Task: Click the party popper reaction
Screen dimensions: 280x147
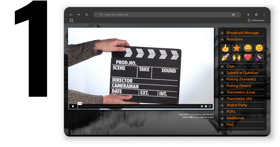Action: [x=259, y=57]
